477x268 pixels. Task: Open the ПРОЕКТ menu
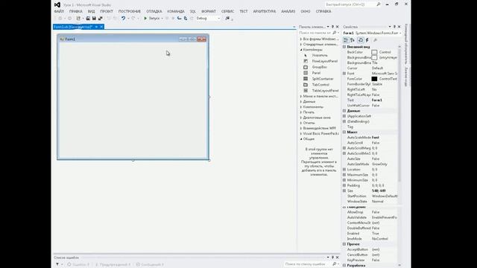107,11
